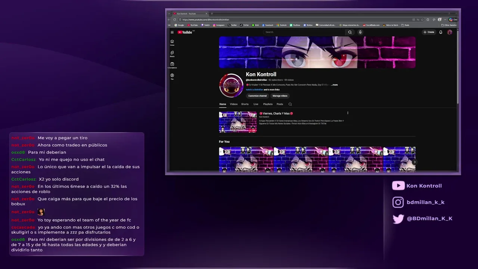The image size is (478, 269).
Task: Start voice search with the microphone icon
Action: 360,32
